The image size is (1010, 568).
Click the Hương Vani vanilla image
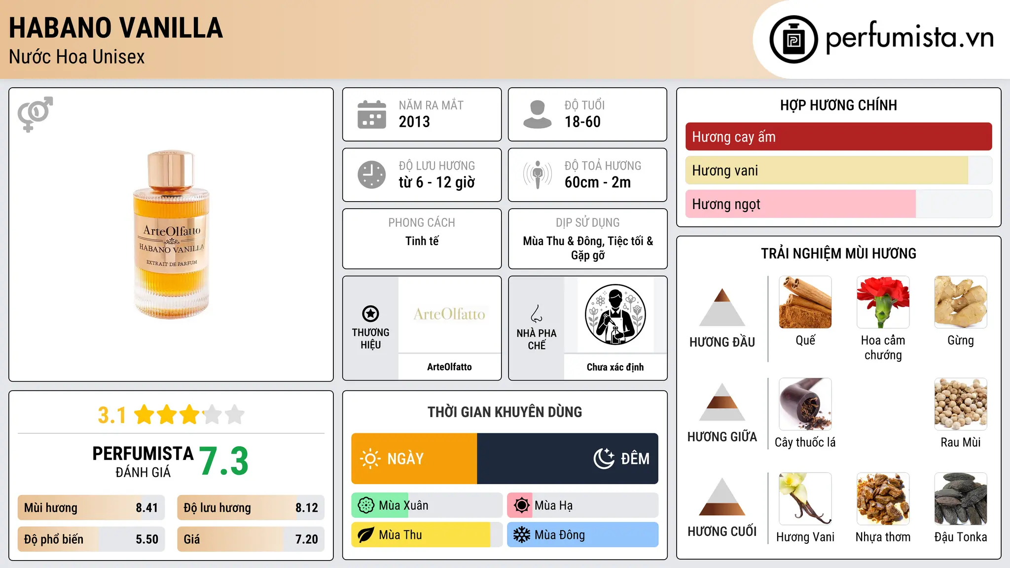tap(805, 499)
